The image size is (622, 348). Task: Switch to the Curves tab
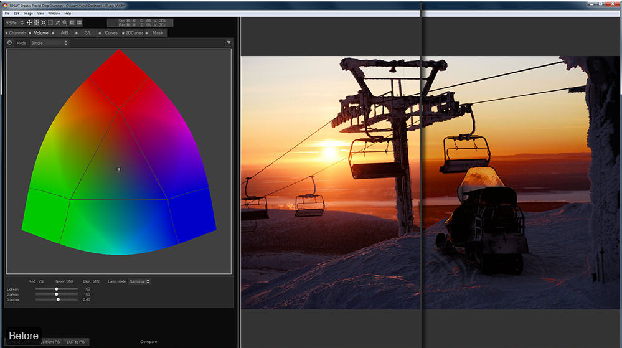pos(111,33)
